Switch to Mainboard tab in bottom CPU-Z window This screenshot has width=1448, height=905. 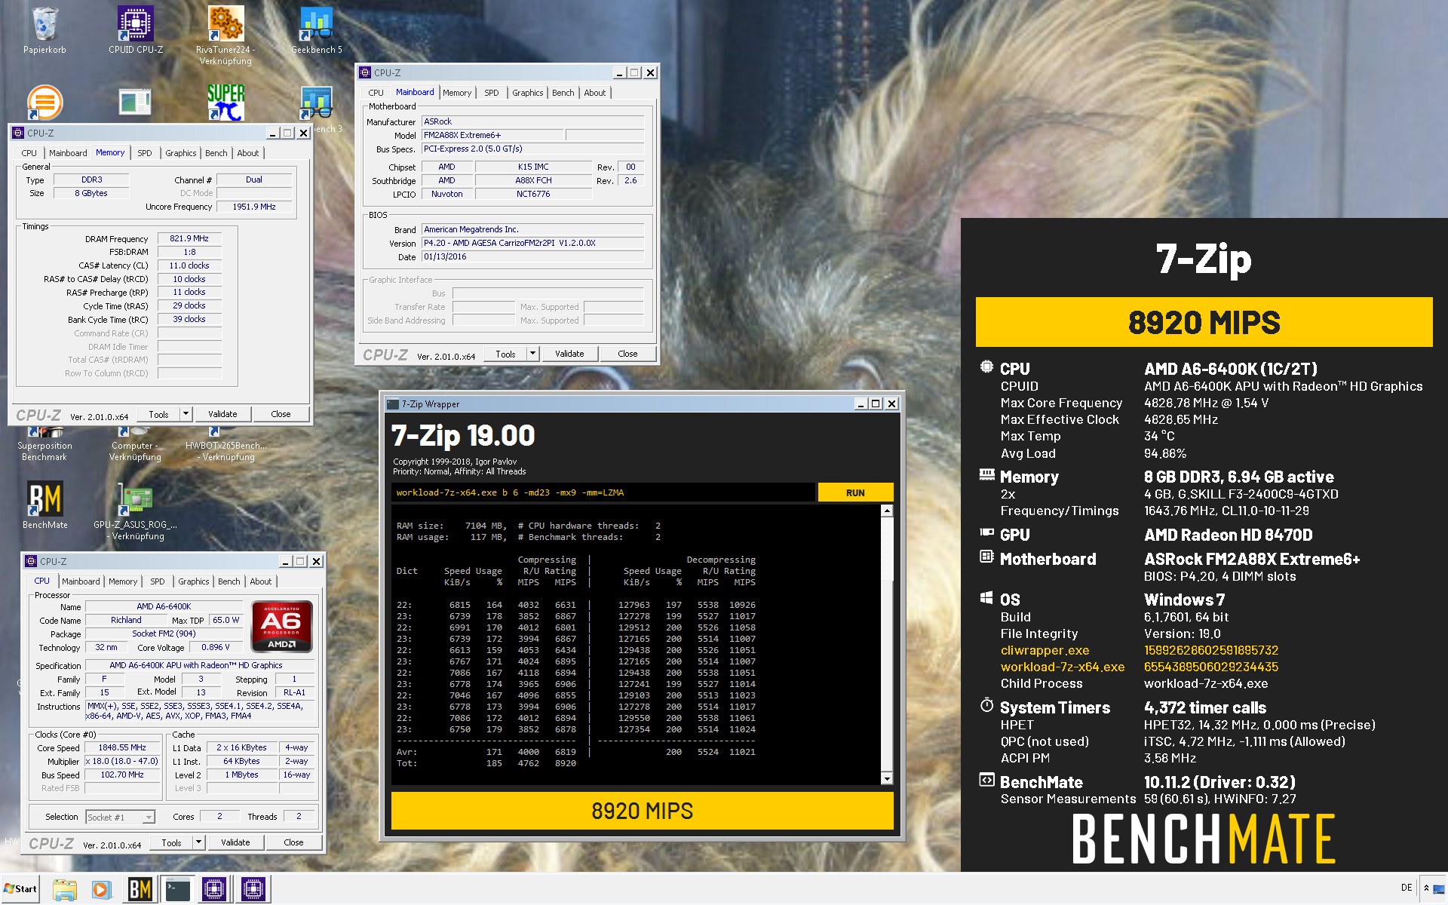(81, 581)
